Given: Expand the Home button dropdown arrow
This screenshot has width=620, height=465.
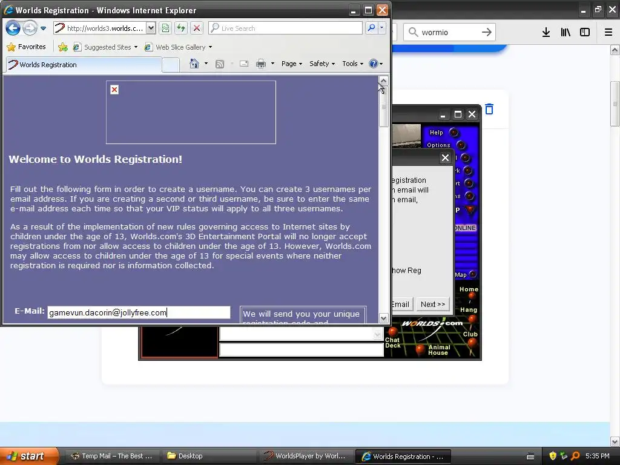Looking at the screenshot, I should point(206,63).
